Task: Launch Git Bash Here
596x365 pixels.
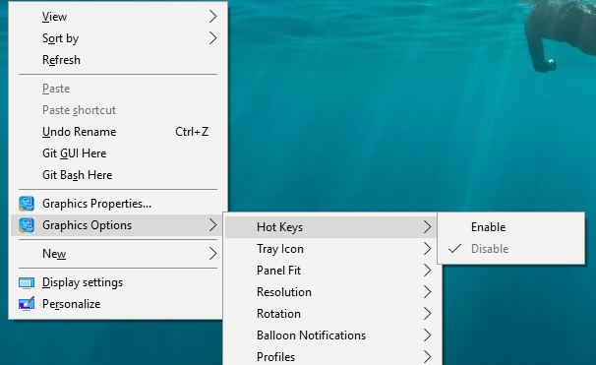Action: click(118, 175)
